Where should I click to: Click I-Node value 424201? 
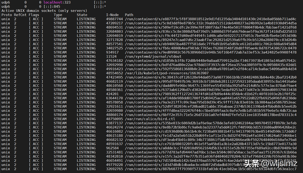[x=112, y=94]
